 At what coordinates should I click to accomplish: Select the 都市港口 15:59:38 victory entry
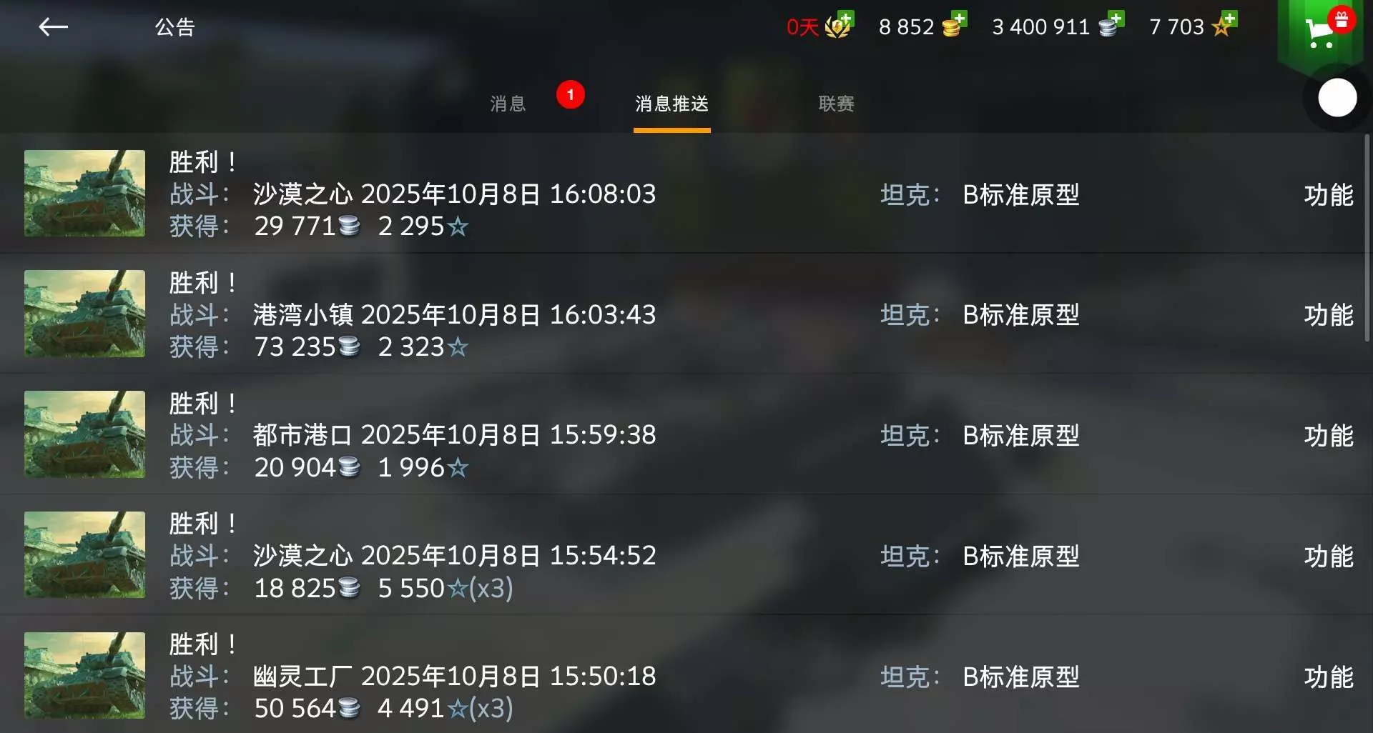(683, 434)
